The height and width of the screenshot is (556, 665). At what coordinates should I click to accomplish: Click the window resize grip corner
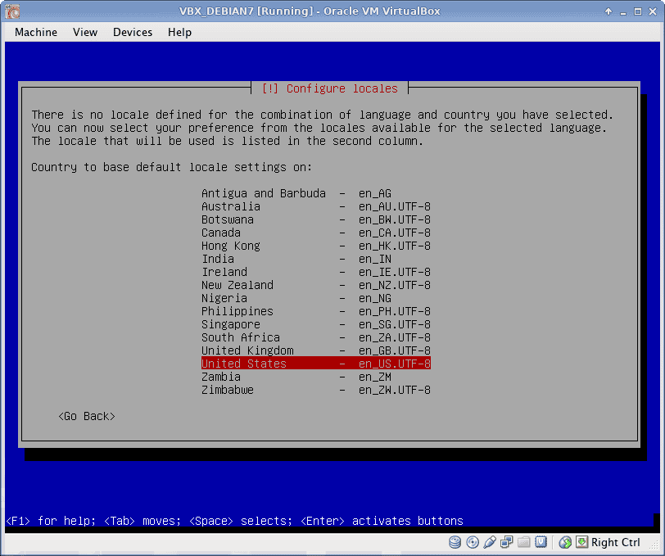656,547
